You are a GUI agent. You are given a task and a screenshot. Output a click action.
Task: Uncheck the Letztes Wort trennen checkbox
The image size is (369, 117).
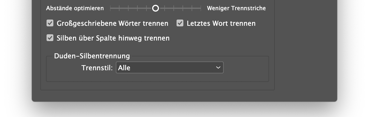click(x=180, y=23)
